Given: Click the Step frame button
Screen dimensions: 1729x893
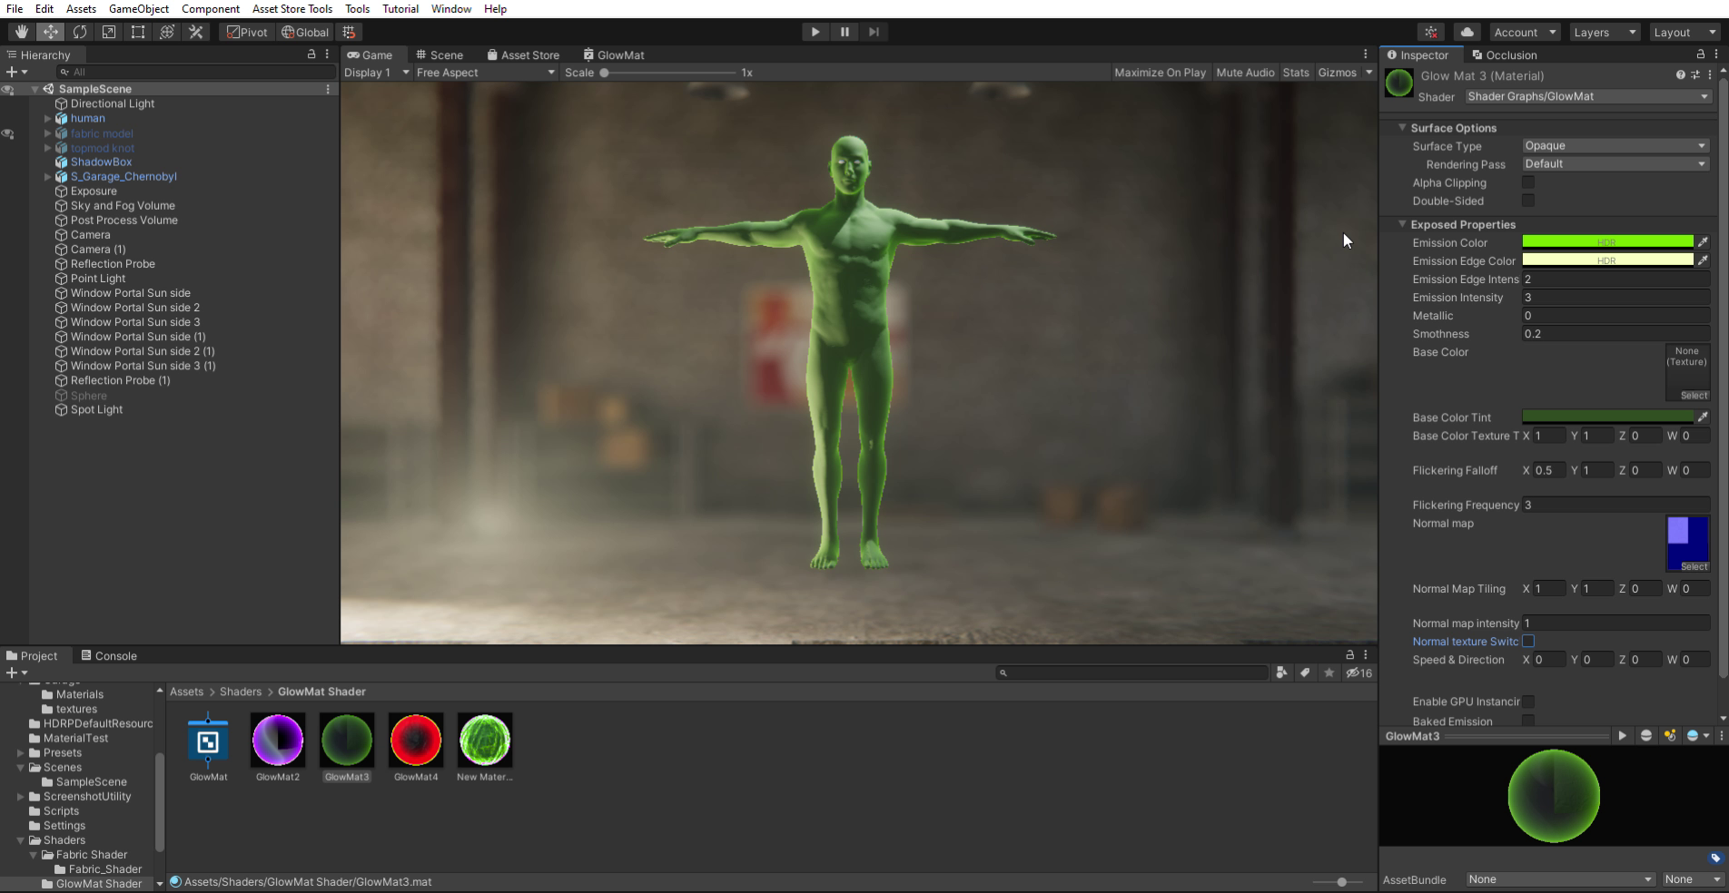Looking at the screenshot, I should click(x=874, y=32).
